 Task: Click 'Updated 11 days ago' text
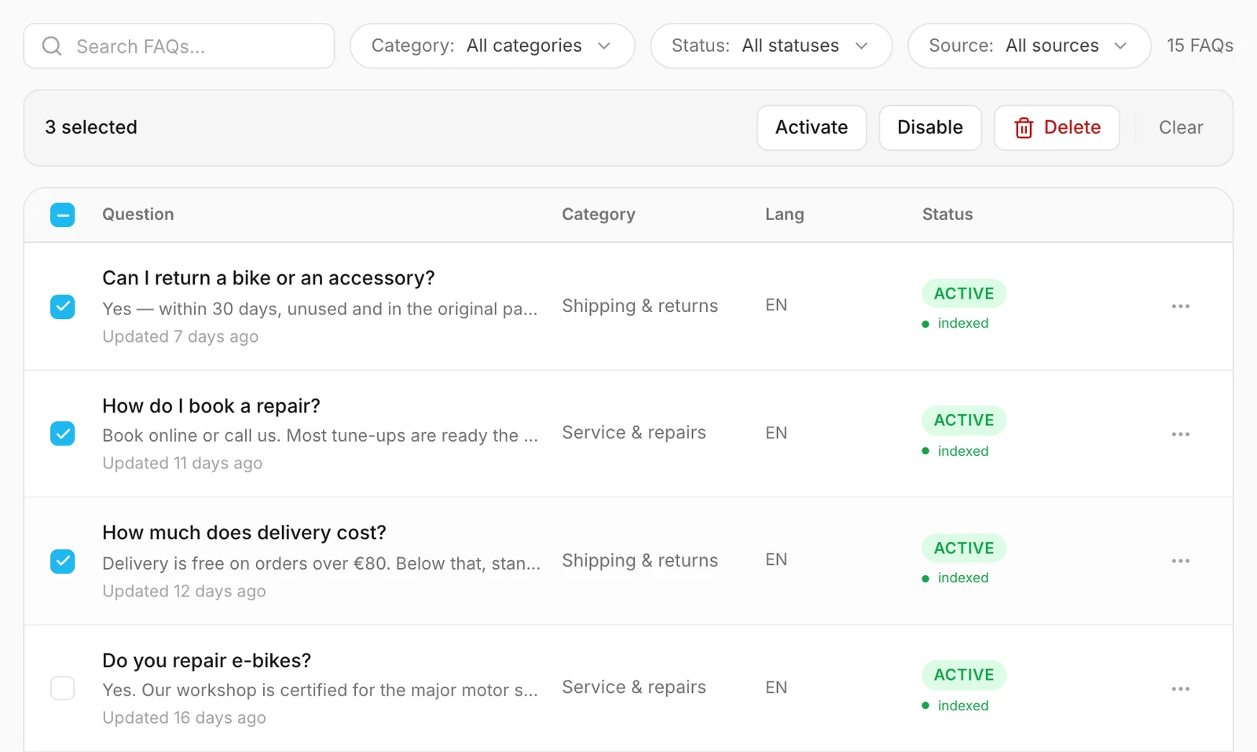182,464
